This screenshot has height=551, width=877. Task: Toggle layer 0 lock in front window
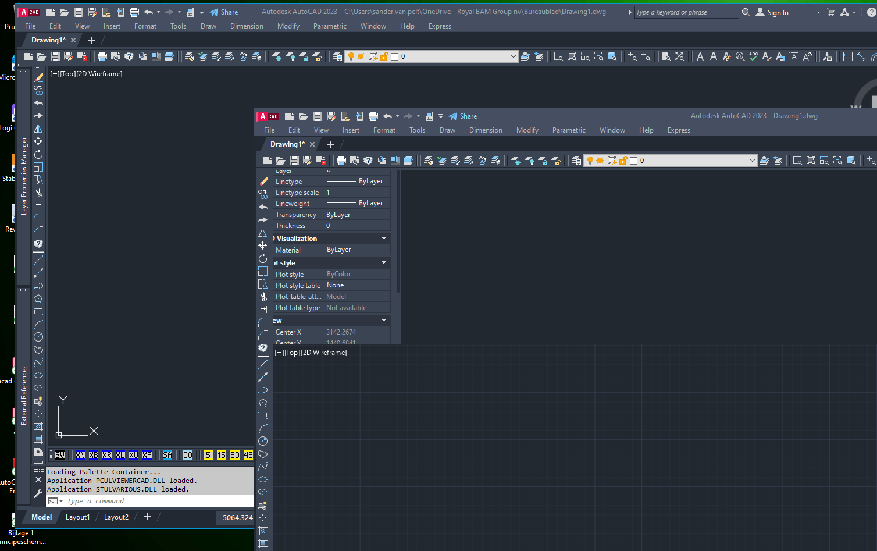point(623,161)
